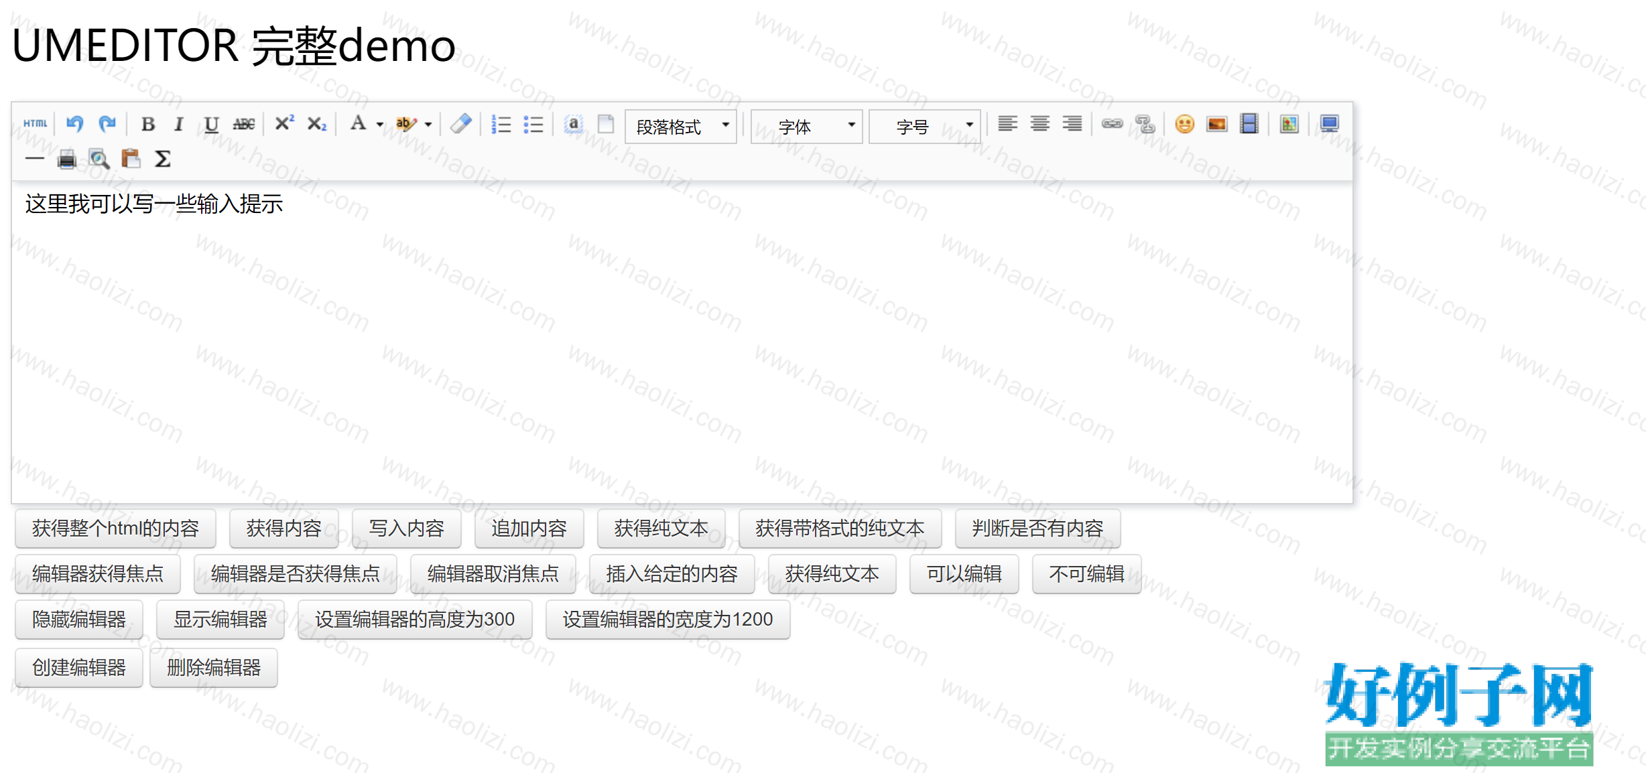Click the font color A icon
Screen dimensions: 1646x773
click(x=358, y=124)
